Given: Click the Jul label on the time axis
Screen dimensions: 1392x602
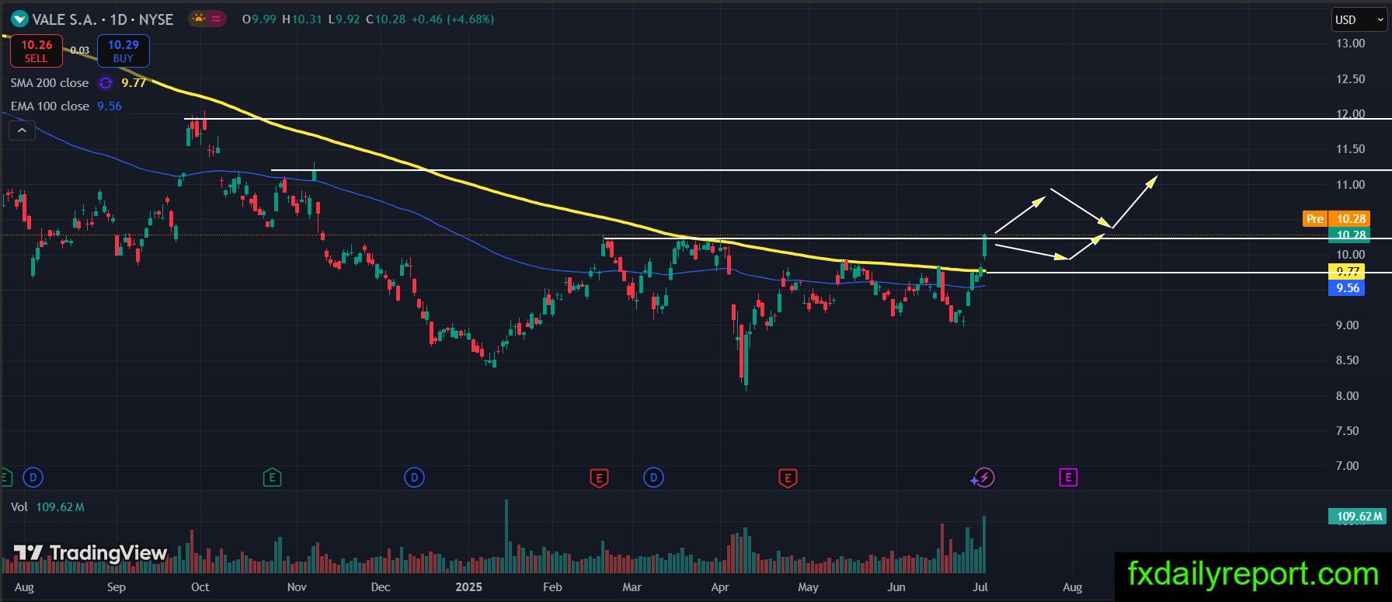Looking at the screenshot, I should (980, 587).
